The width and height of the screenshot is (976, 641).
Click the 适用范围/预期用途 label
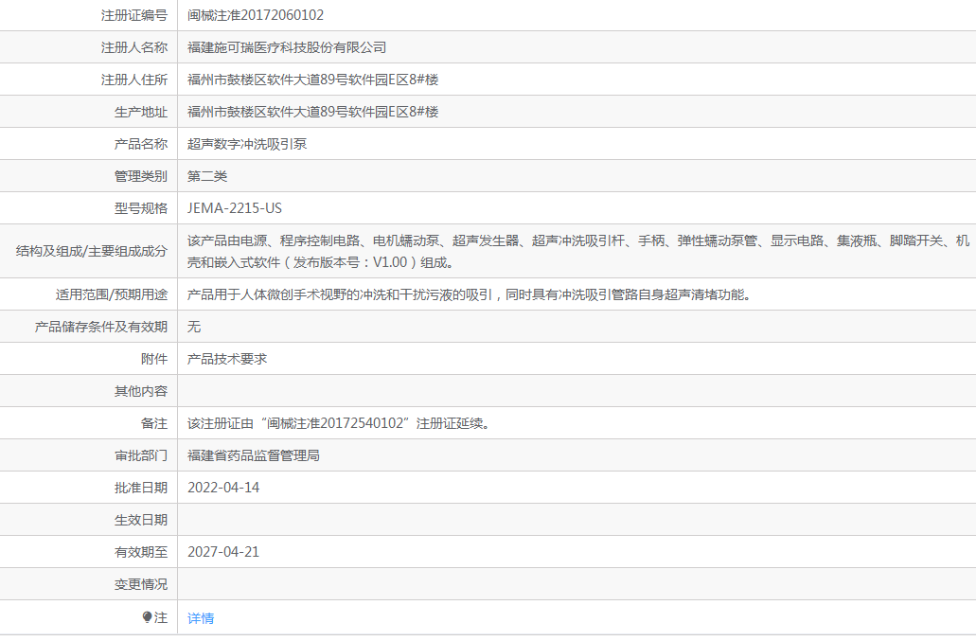pyautogui.click(x=112, y=294)
